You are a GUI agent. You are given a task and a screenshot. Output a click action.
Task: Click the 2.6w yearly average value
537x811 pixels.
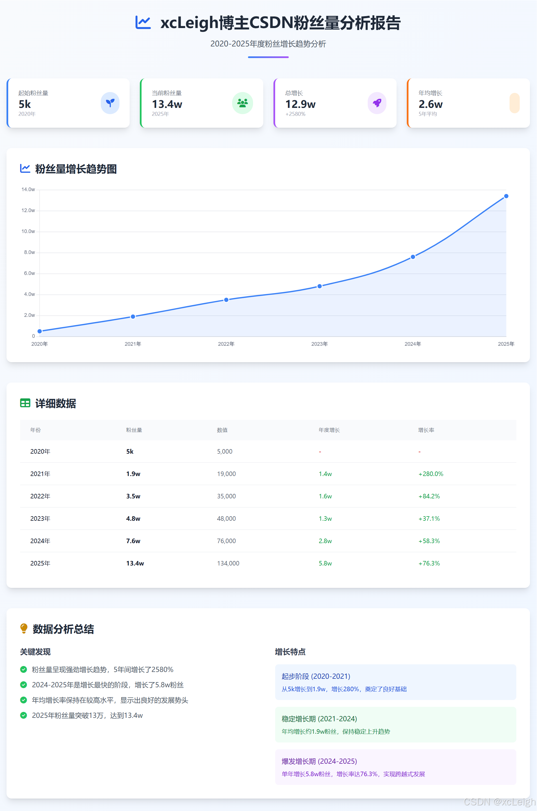point(431,104)
